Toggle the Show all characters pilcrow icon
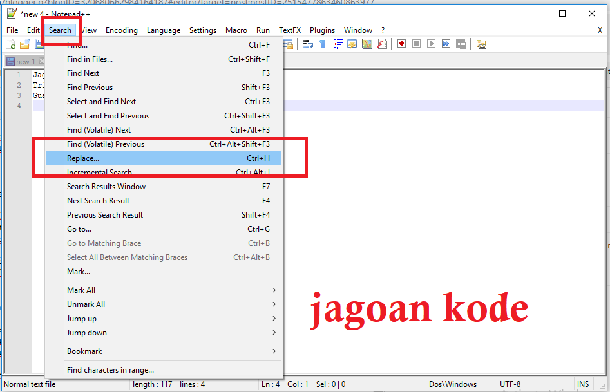Screen dimensions: 610x392 click(x=323, y=44)
